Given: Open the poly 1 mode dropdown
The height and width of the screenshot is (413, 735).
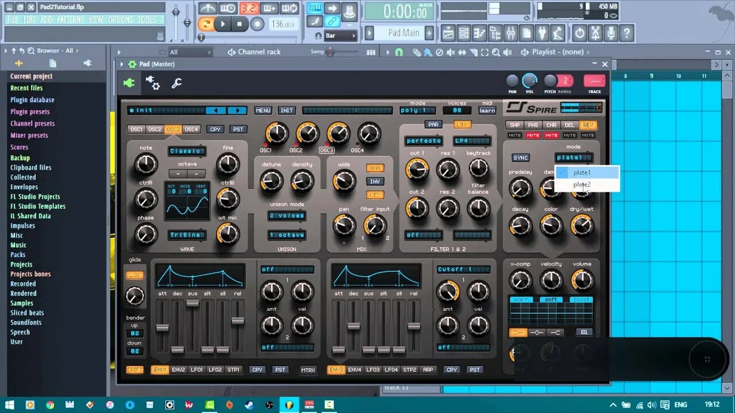Looking at the screenshot, I should 418,111.
